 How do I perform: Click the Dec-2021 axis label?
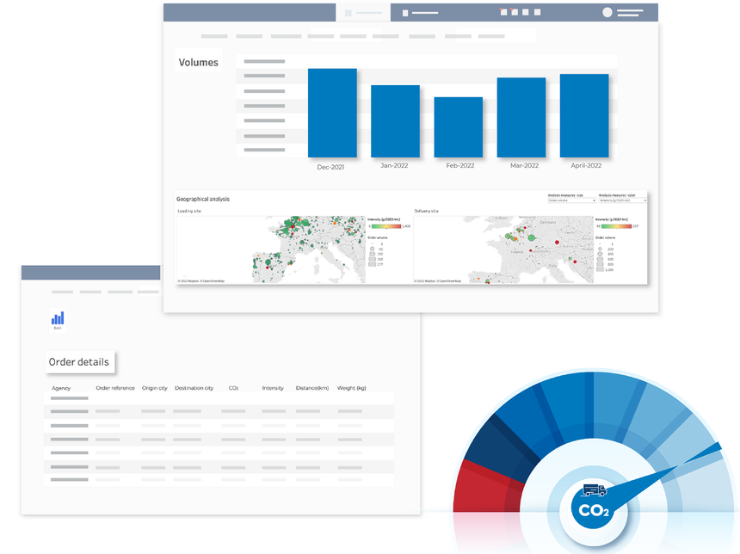coord(330,167)
